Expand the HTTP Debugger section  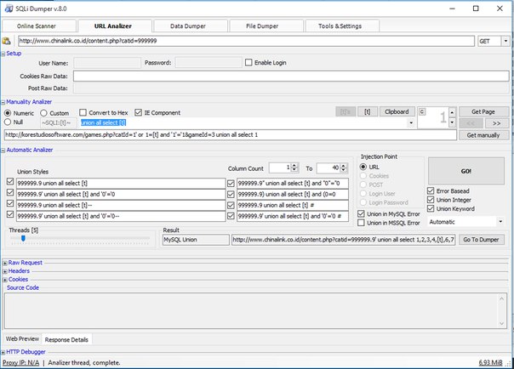coord(3,352)
